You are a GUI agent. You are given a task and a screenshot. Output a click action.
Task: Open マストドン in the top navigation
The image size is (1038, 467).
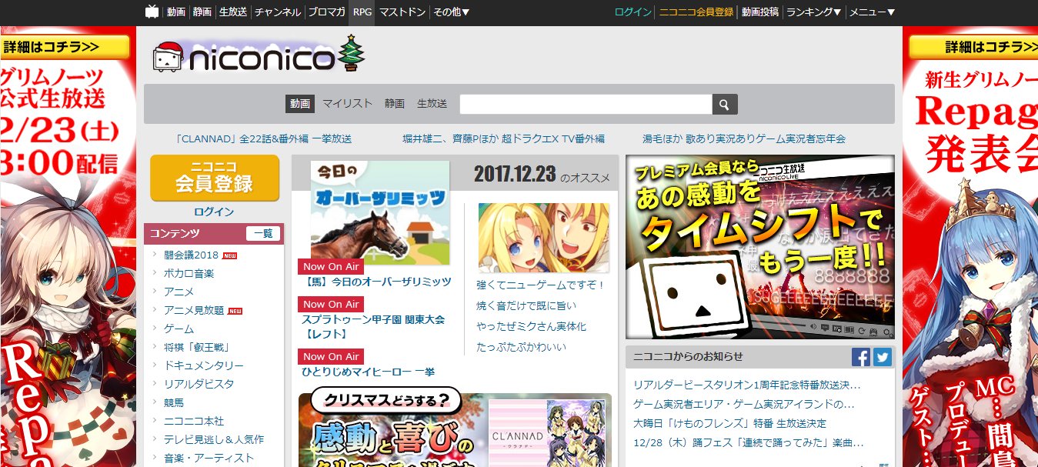click(403, 12)
